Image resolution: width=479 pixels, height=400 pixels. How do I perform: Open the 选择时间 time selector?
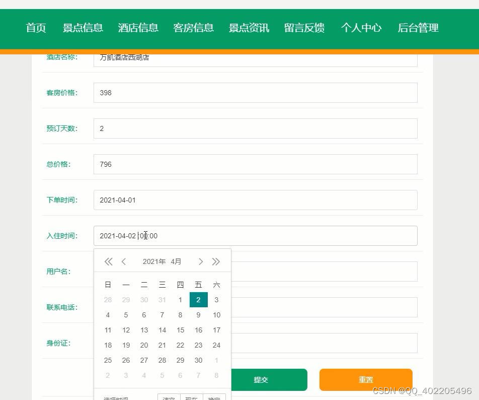click(x=115, y=398)
